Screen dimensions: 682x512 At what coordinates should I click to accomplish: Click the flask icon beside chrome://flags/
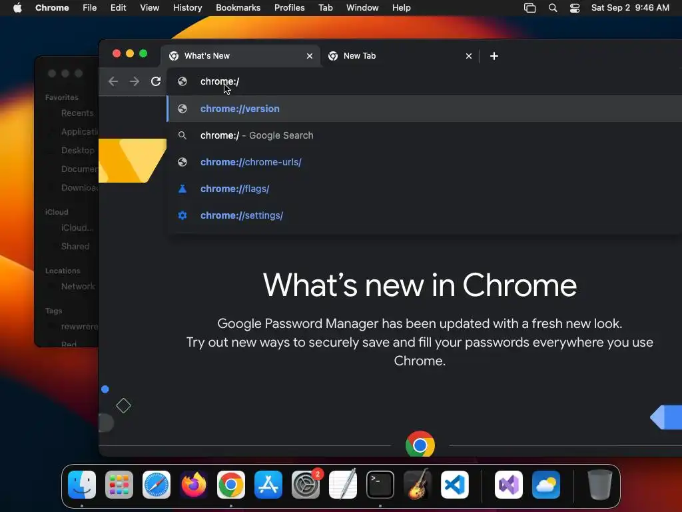click(x=182, y=189)
